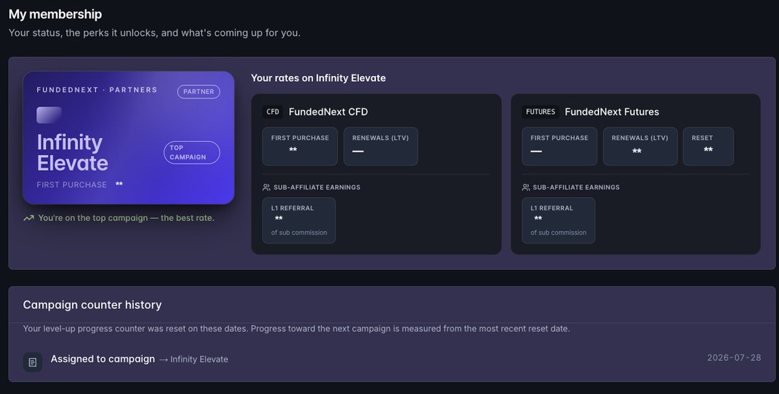Click the trending-up arrow icon under the card
The image size is (779, 394).
29,218
